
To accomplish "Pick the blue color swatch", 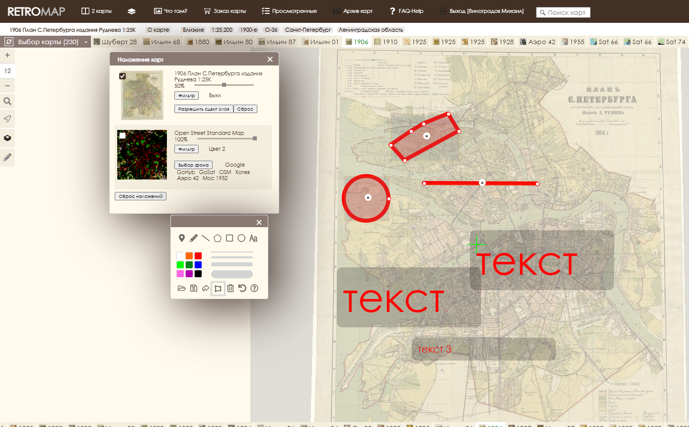I will pos(198,265).
